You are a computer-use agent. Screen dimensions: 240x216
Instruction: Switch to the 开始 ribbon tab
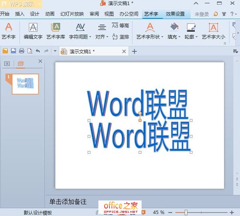click(4, 14)
